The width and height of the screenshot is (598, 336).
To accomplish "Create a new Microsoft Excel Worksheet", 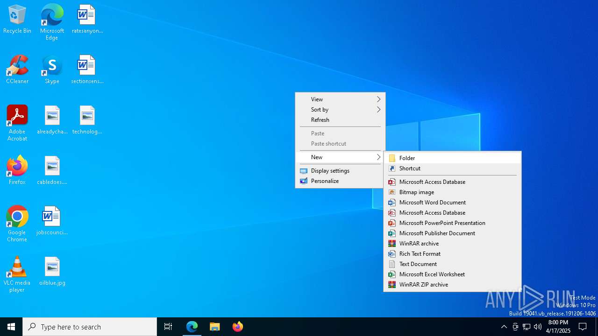I will (452, 274).
